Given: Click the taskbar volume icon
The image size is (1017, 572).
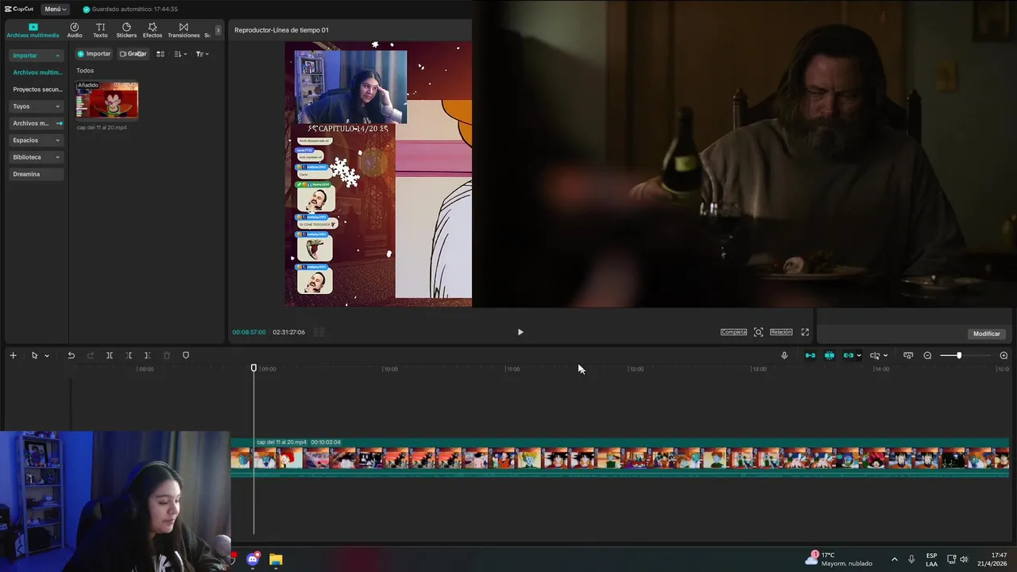Looking at the screenshot, I should click(965, 559).
